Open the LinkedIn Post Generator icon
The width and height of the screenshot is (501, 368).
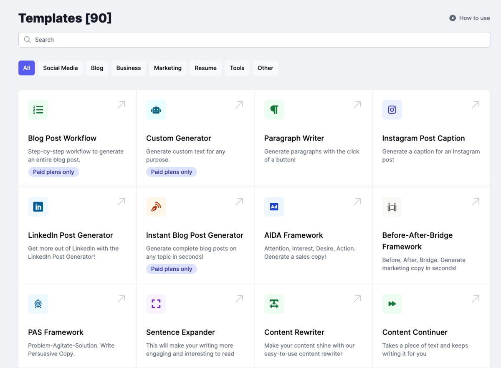pos(38,207)
